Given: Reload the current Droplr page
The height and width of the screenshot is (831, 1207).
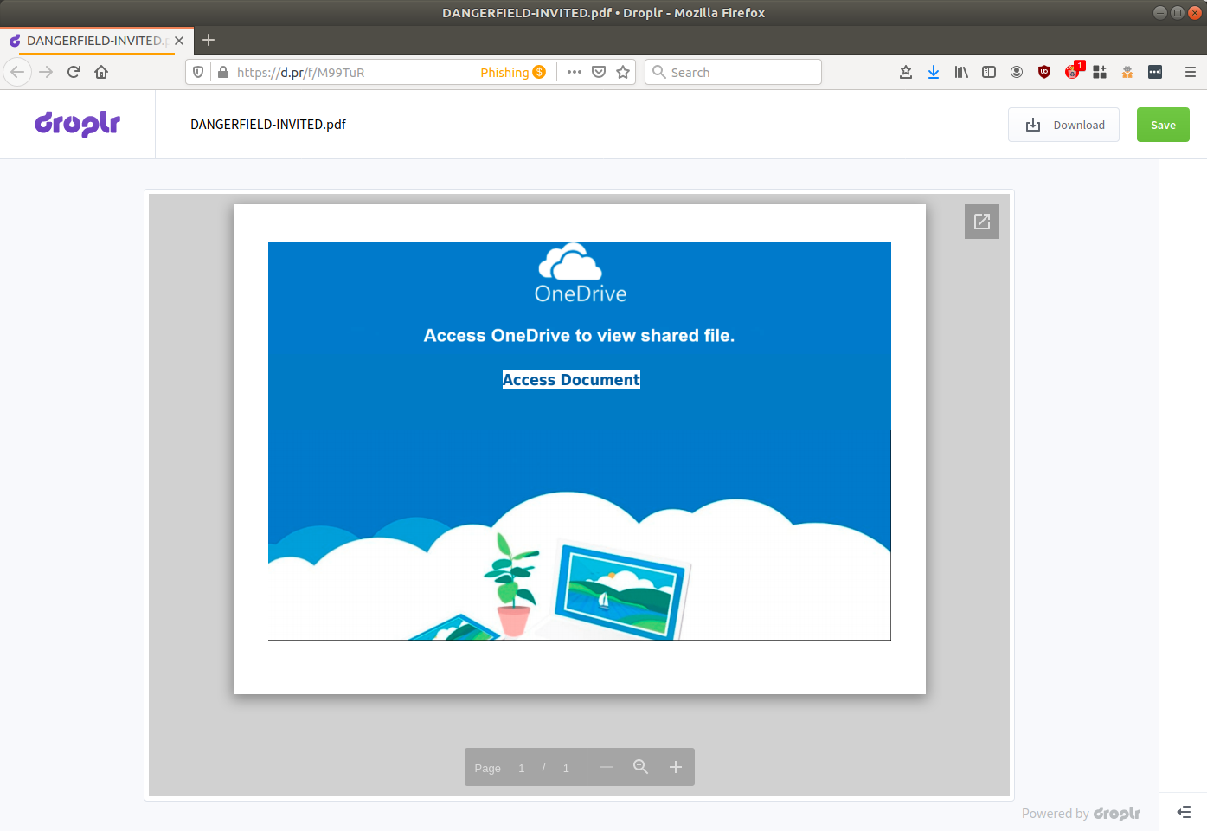Looking at the screenshot, I should (74, 72).
